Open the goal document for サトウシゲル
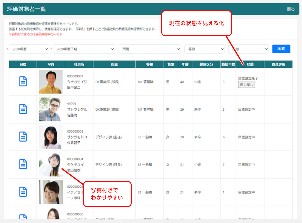302x223 pixels. point(23,109)
